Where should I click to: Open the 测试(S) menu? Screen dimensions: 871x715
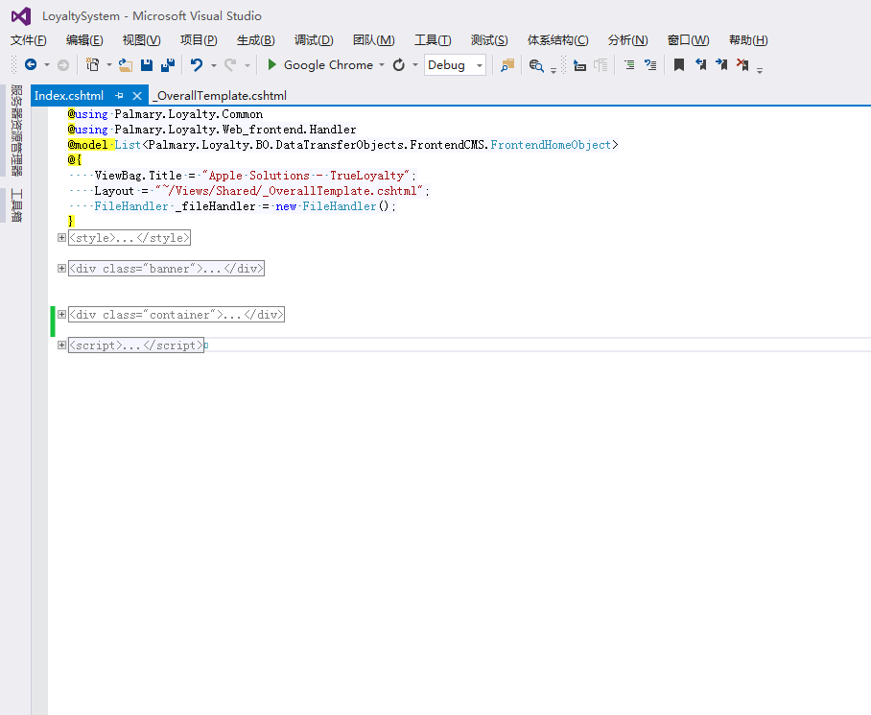[489, 40]
